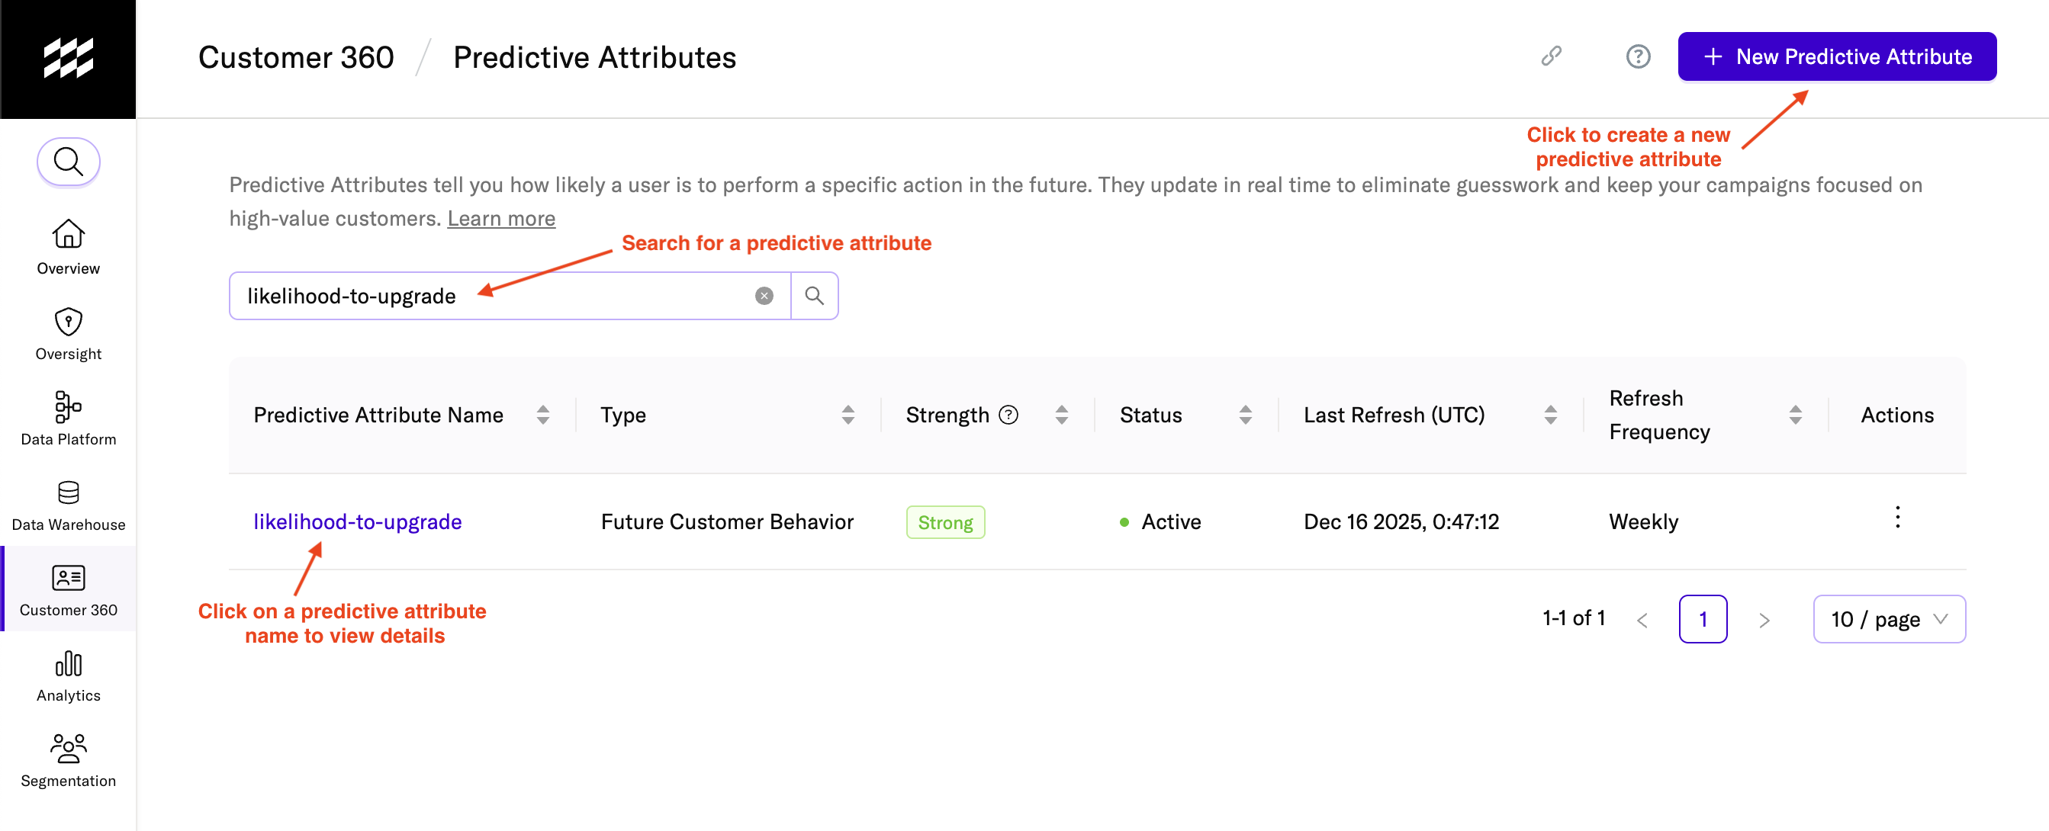2049x831 pixels.
Task: Click New Predictive Attribute button
Action: click(x=1837, y=56)
